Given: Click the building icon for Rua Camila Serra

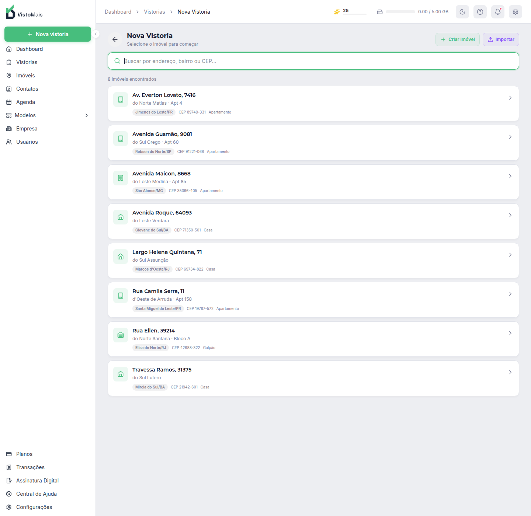Looking at the screenshot, I should (121, 296).
